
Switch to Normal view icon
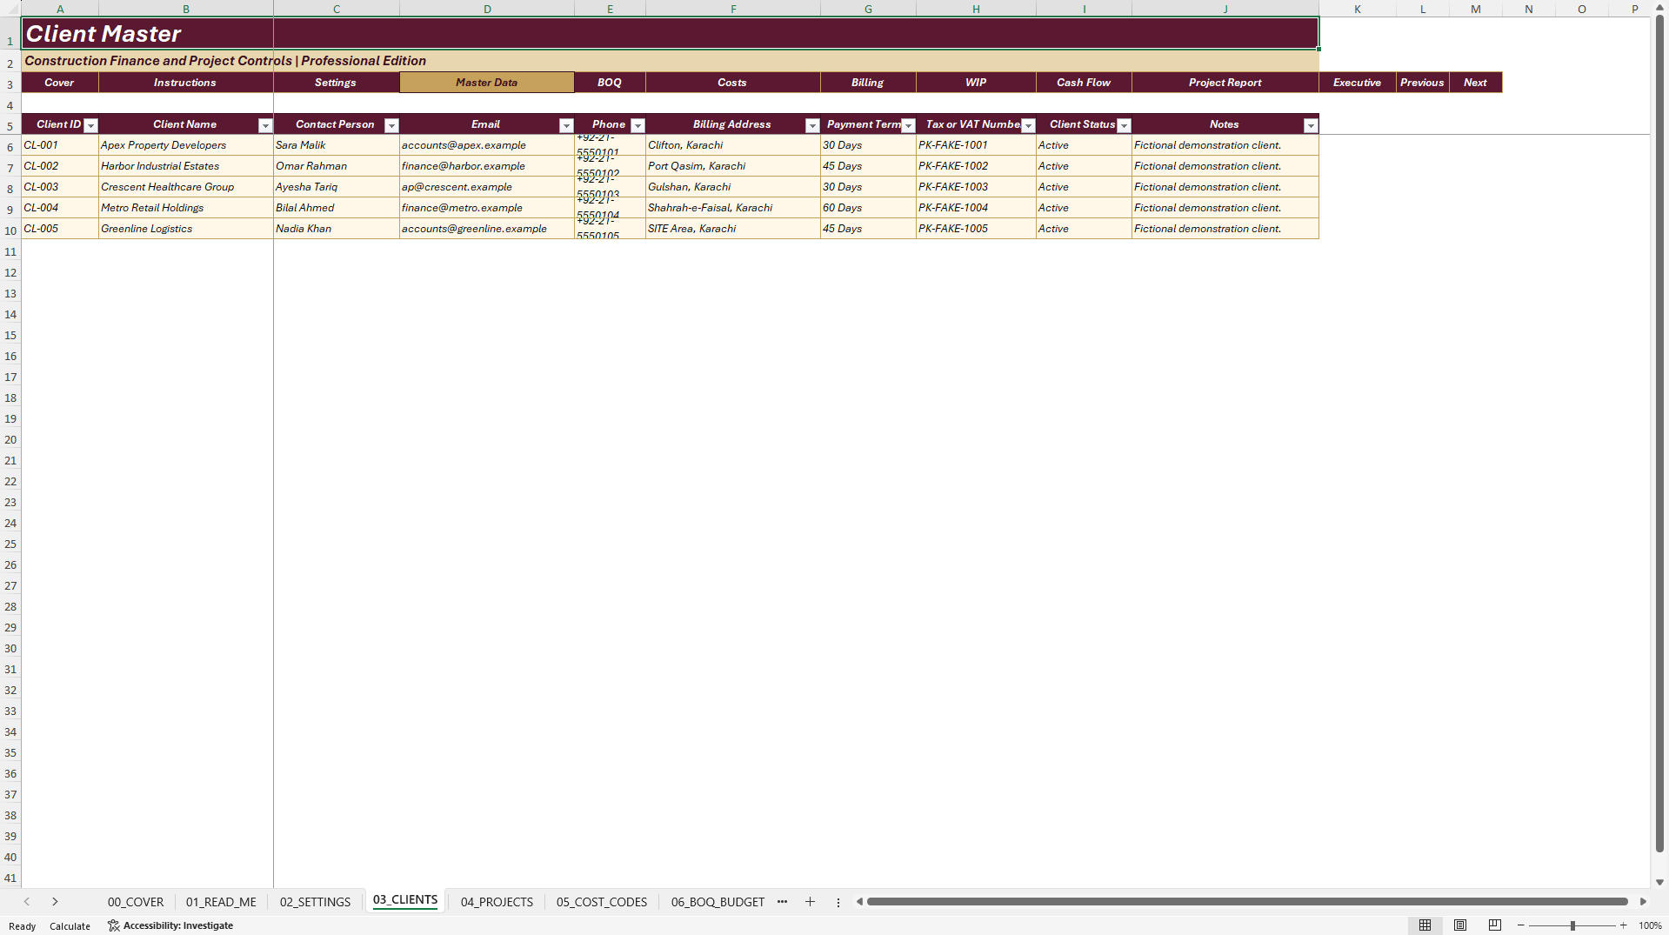coord(1425,925)
